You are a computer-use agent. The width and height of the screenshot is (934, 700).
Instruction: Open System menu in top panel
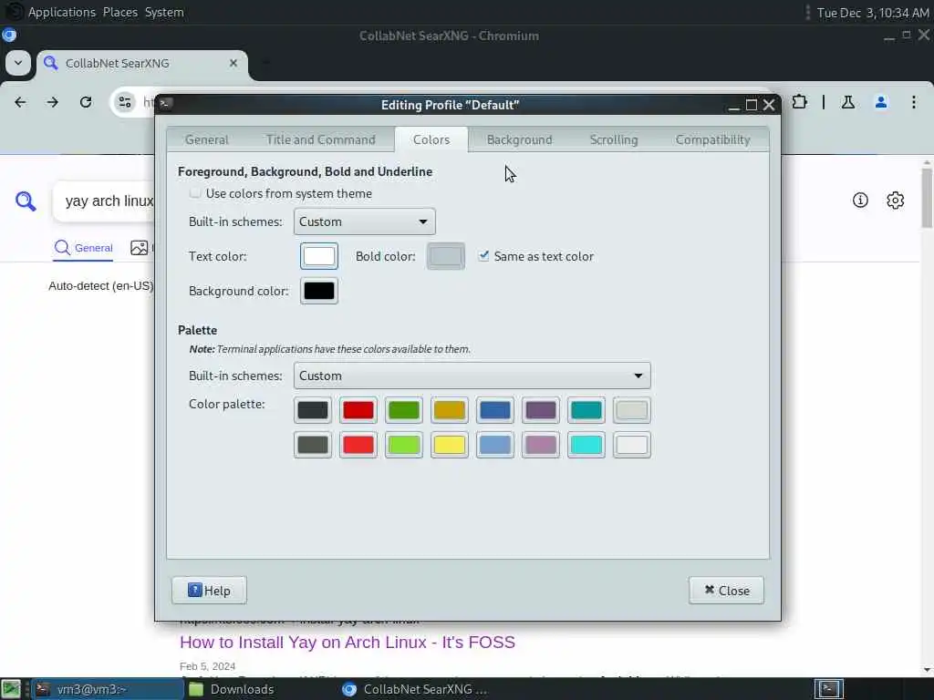point(164,12)
